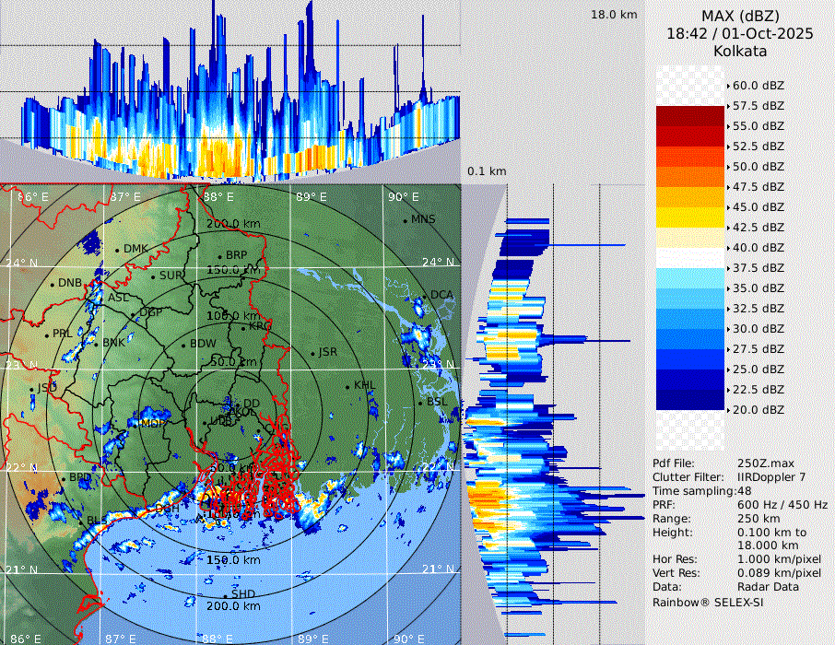835x645 pixels.
Task: Select the SHD station marker
Action: click(x=226, y=595)
